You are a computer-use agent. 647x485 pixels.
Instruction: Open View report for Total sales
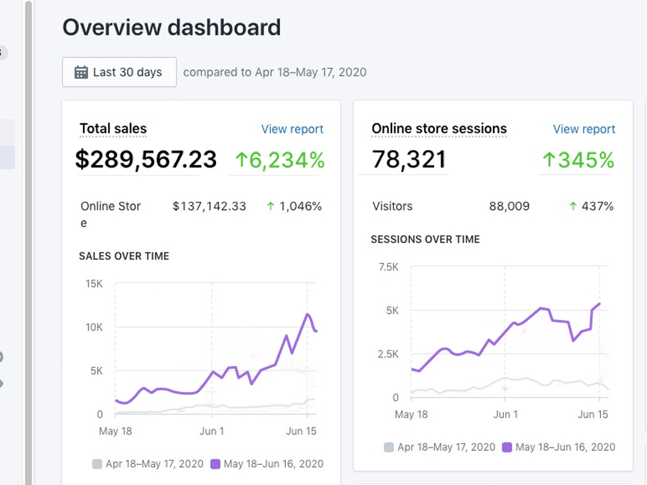pyautogui.click(x=292, y=129)
